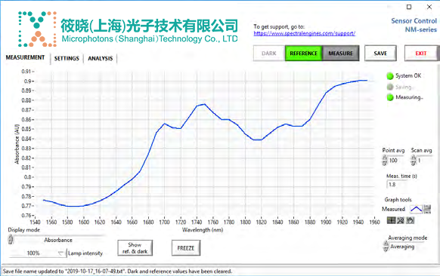
Task: Click the Absorbance display mode field
Action: tap(58, 240)
